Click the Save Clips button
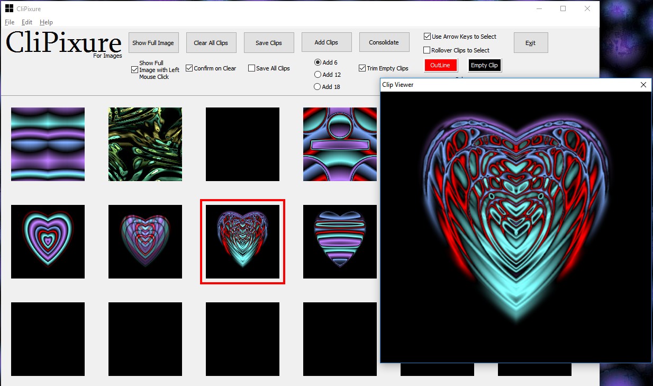The width and height of the screenshot is (653, 386). point(269,43)
